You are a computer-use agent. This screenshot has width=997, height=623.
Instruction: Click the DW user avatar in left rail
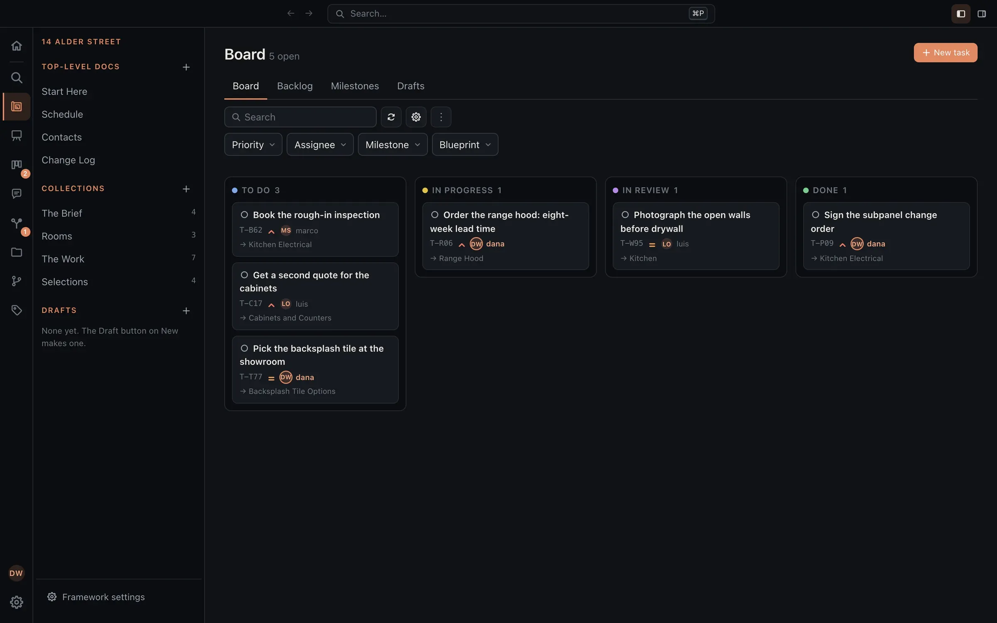[16, 573]
